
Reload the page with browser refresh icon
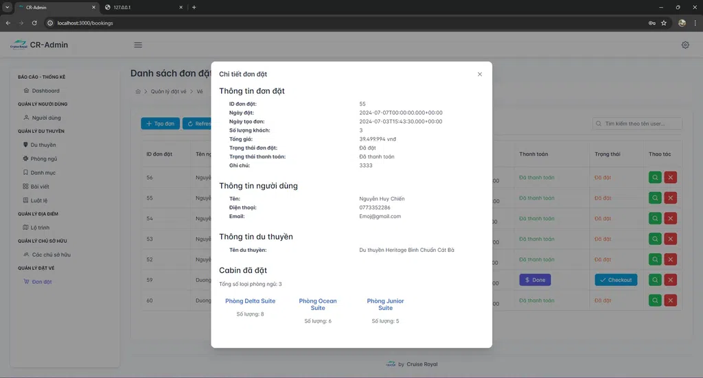pyautogui.click(x=34, y=23)
